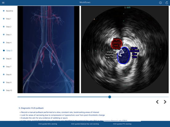Click the Right External Iliac Vein label

coord(135,52)
